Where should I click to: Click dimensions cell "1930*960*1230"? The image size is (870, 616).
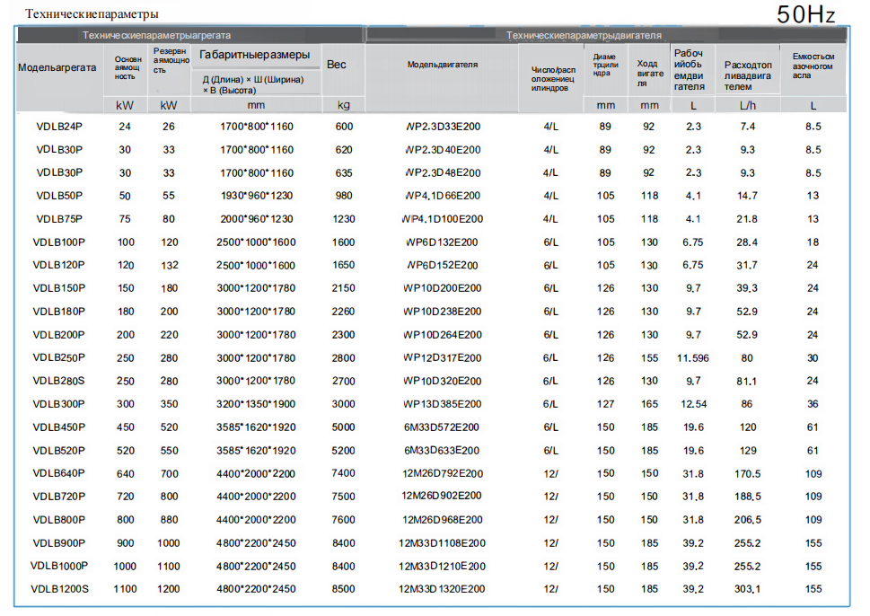coord(257,196)
